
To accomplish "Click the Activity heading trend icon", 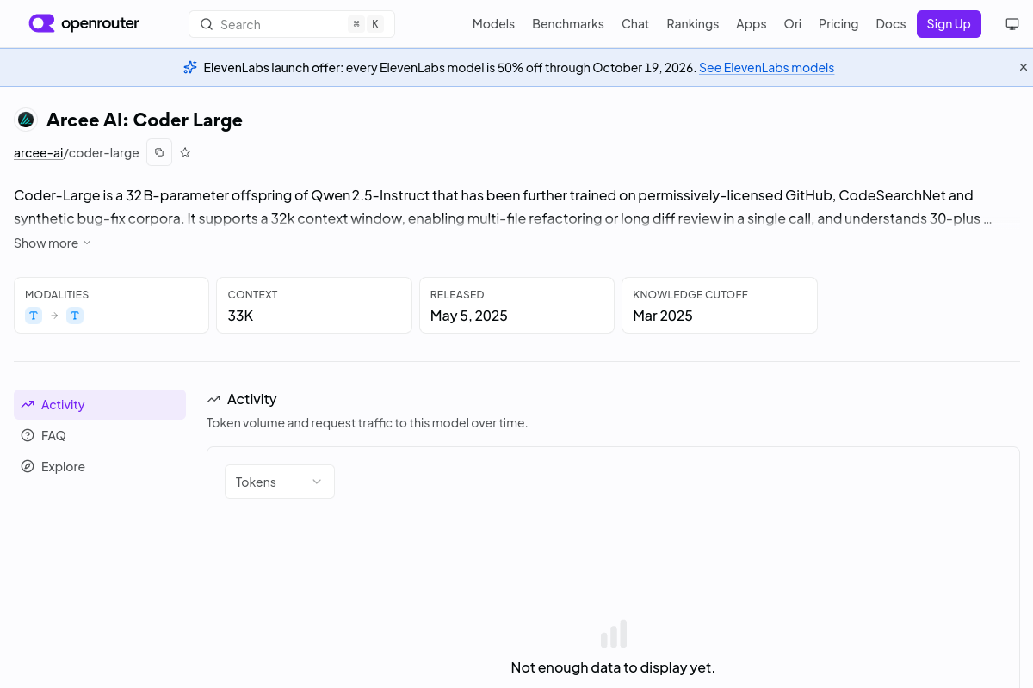I will pos(213,399).
